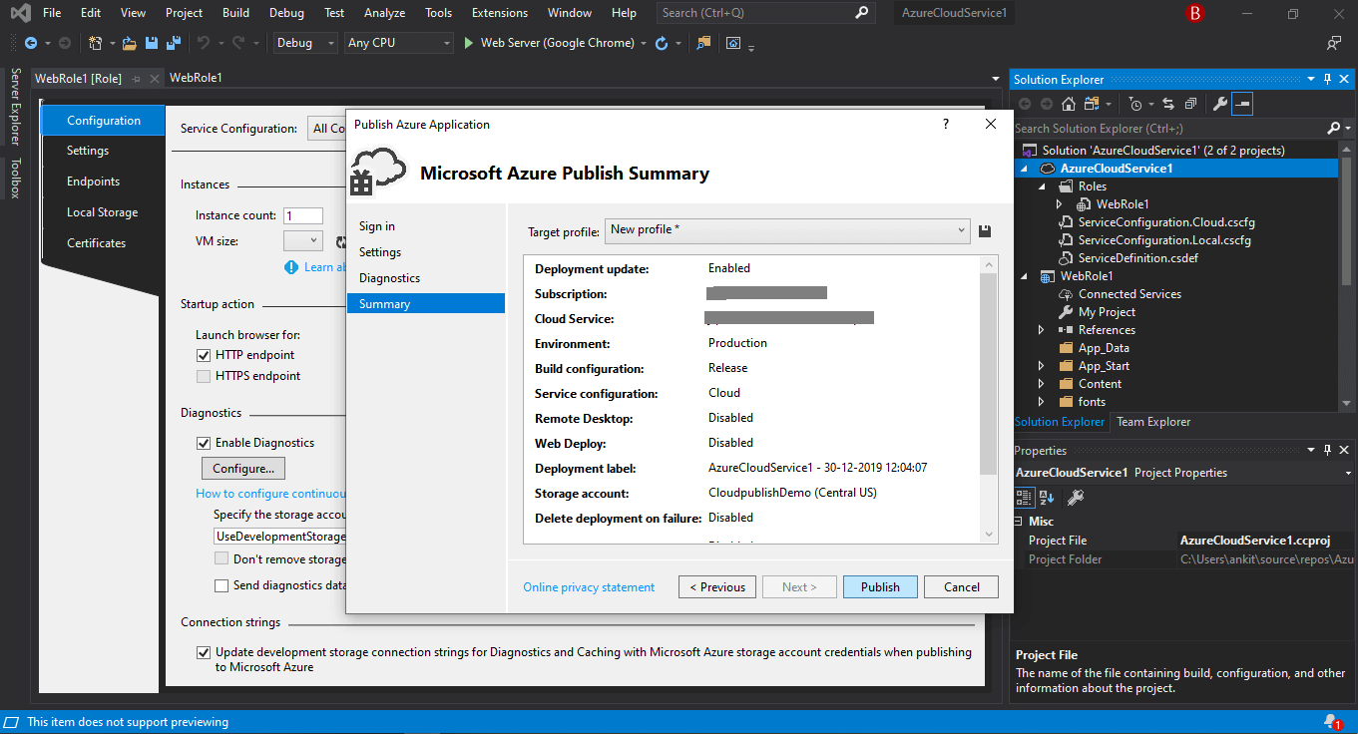Click the Live Share icon at top right
1358x734 pixels.
(x=1333, y=43)
